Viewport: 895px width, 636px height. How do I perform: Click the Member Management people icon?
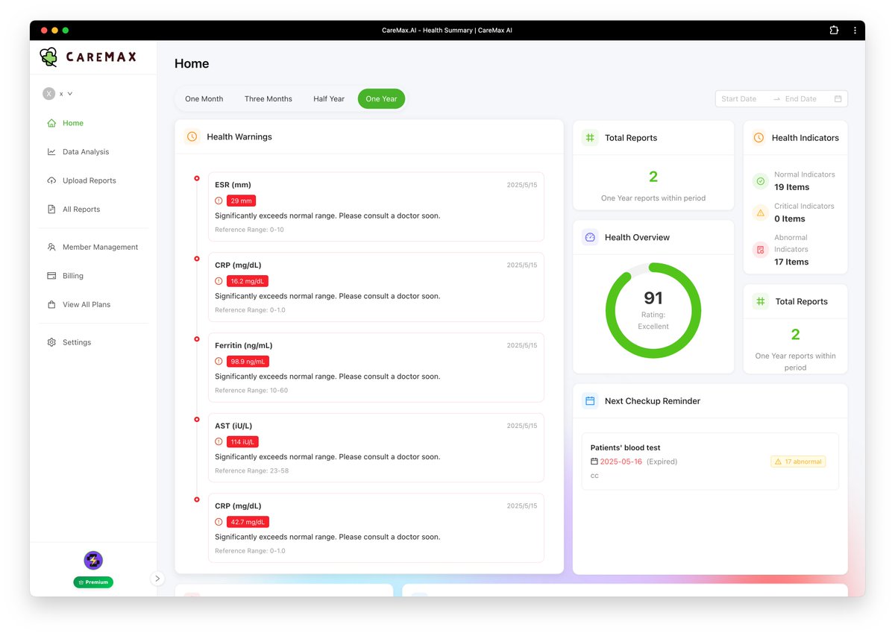point(51,247)
